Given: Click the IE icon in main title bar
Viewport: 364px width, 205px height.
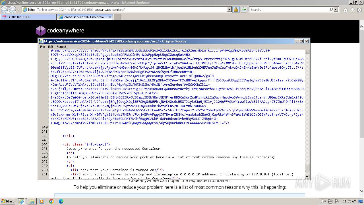Looking at the screenshot, I should click(3, 2).
